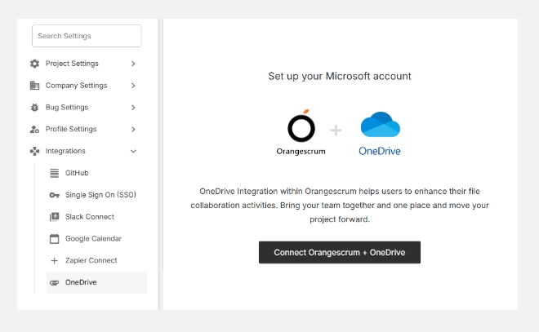Click the Company Settings building icon

point(34,86)
